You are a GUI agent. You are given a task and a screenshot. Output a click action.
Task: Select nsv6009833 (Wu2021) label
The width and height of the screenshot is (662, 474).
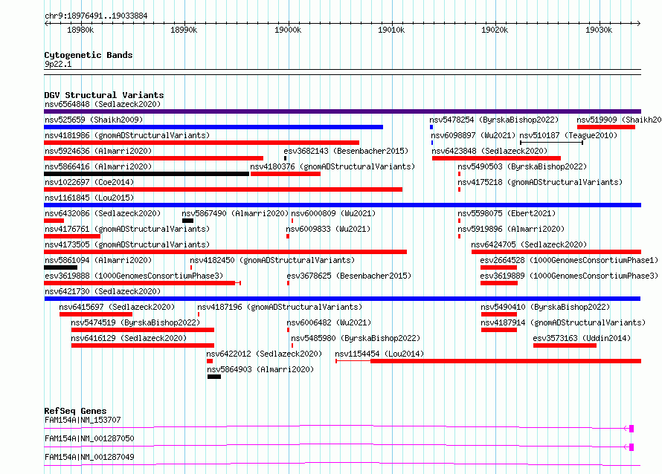(328, 229)
